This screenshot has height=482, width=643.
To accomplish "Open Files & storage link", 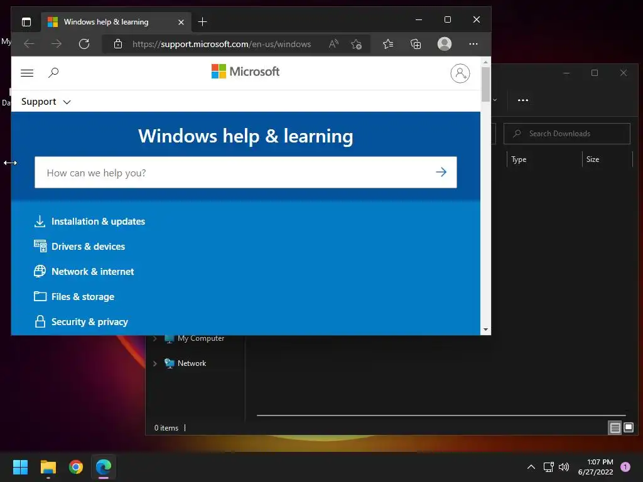I will (x=74, y=296).
